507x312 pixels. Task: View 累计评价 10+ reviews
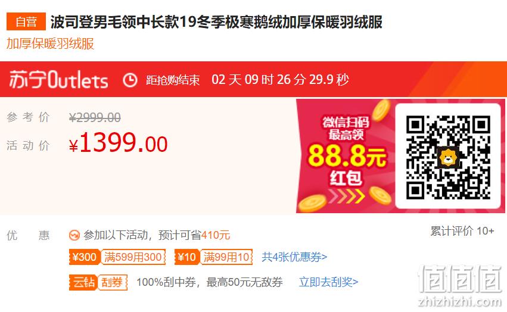coord(462,231)
